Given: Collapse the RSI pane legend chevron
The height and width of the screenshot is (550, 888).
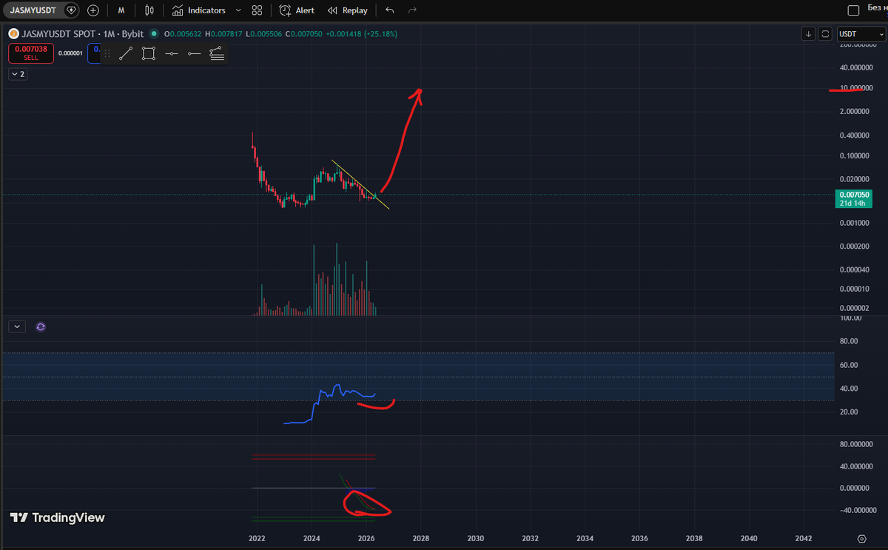Looking at the screenshot, I should pyautogui.click(x=18, y=326).
